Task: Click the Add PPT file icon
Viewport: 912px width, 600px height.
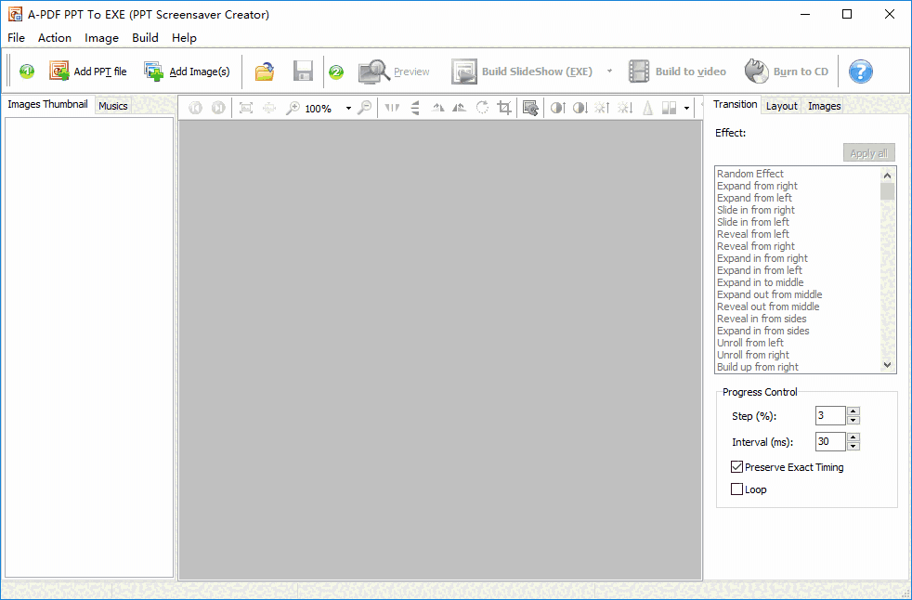Action: click(59, 72)
